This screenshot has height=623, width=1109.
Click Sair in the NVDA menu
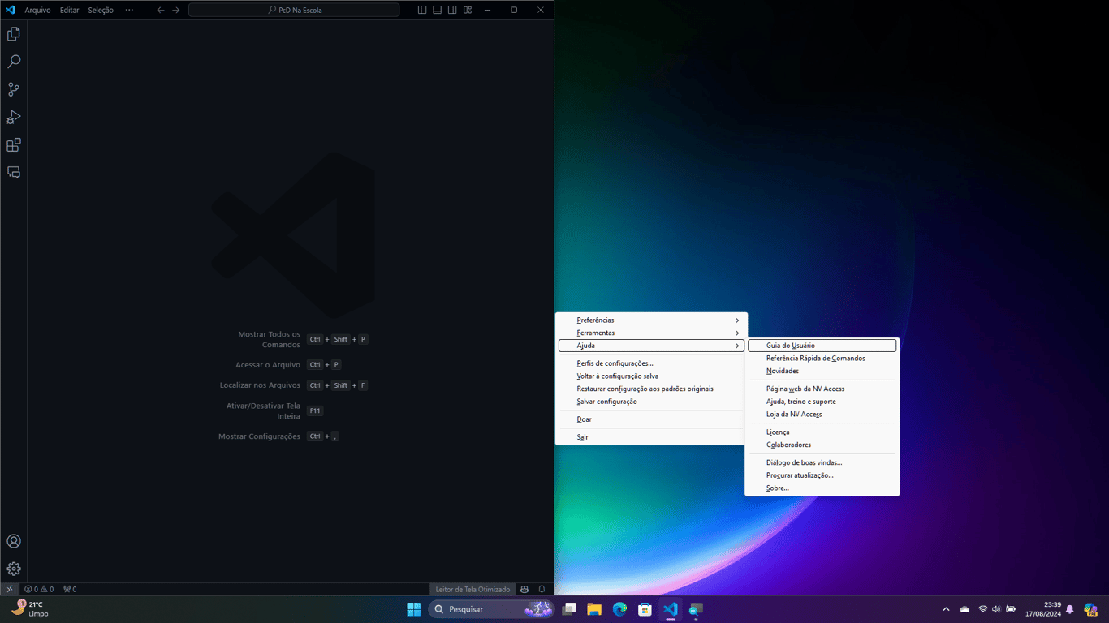coord(582,437)
